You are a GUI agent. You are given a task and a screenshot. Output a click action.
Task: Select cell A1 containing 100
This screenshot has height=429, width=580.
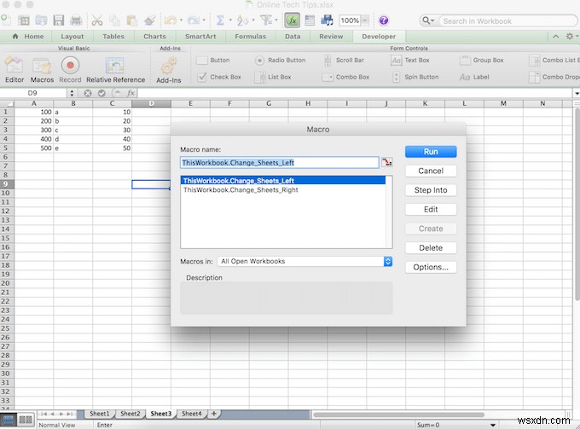pos(34,112)
